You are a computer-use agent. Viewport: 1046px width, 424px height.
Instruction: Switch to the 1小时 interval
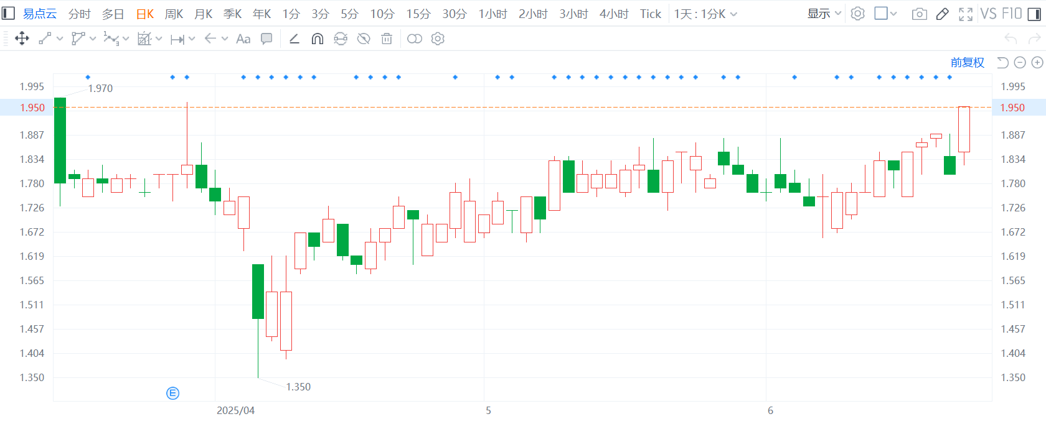tap(493, 14)
